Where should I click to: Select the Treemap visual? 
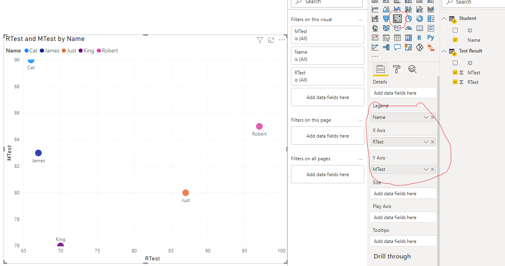point(431,19)
